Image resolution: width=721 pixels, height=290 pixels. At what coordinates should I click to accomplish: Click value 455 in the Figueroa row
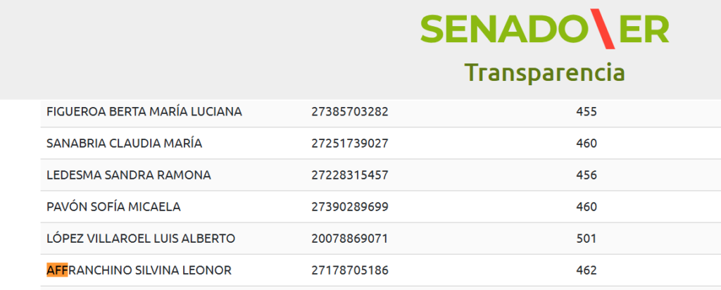click(586, 111)
